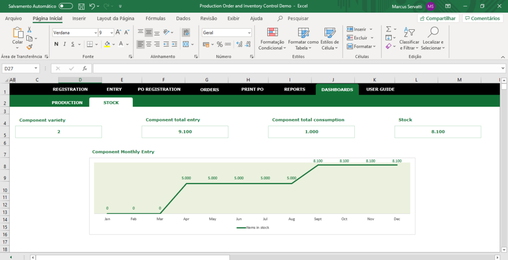Click the Save icon in title bar

[x=82, y=6]
